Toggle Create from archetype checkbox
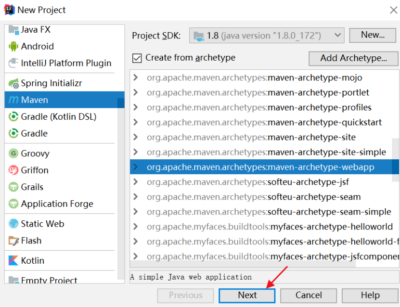 pos(137,58)
